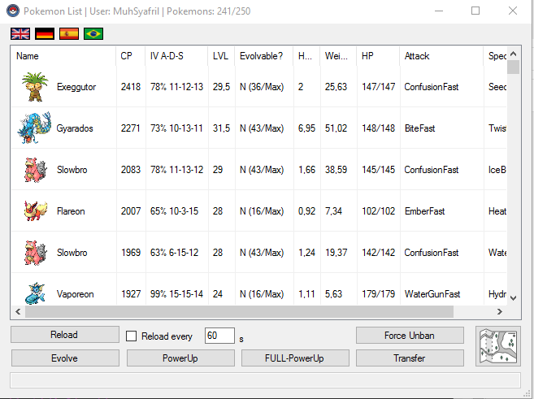The height and width of the screenshot is (399, 534).
Task: Sort by Wei... weight column header
Action: click(x=338, y=56)
